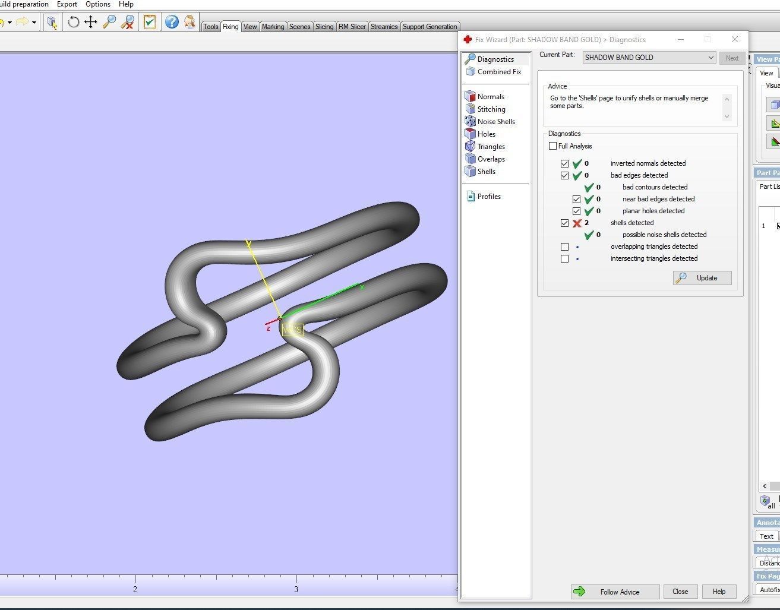Open Current Part dropdown SHADOW BAND GOLD

point(649,58)
